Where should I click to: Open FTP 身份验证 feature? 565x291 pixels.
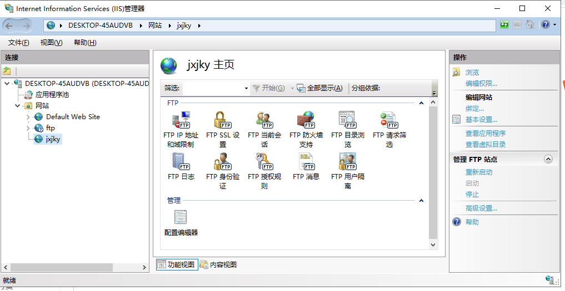point(223,171)
